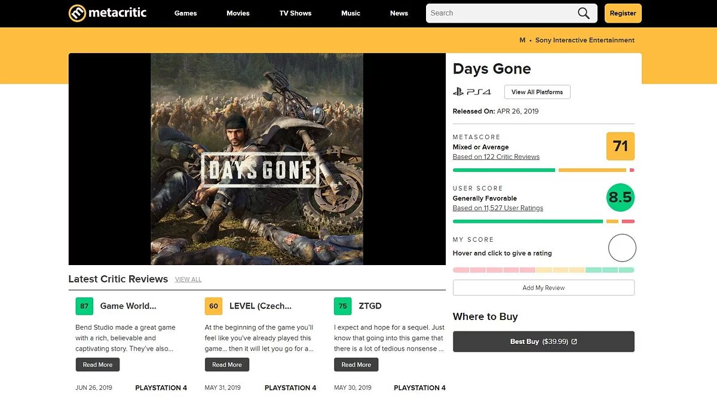Screen dimensions: 717x403
Task: Click the Metacritic logo icon
Action: [x=78, y=13]
